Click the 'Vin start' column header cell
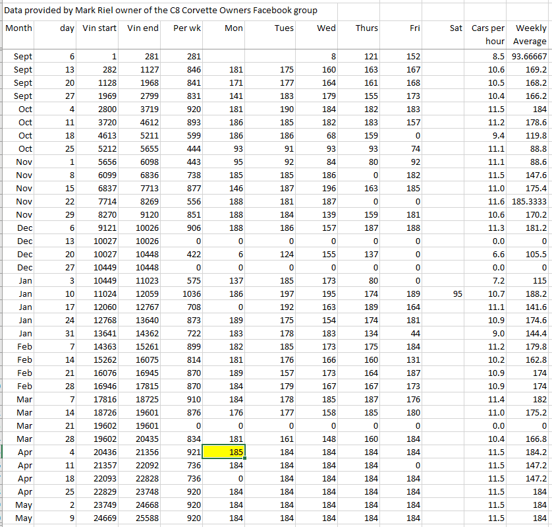Viewport: 552px width, 527px height. (99, 28)
